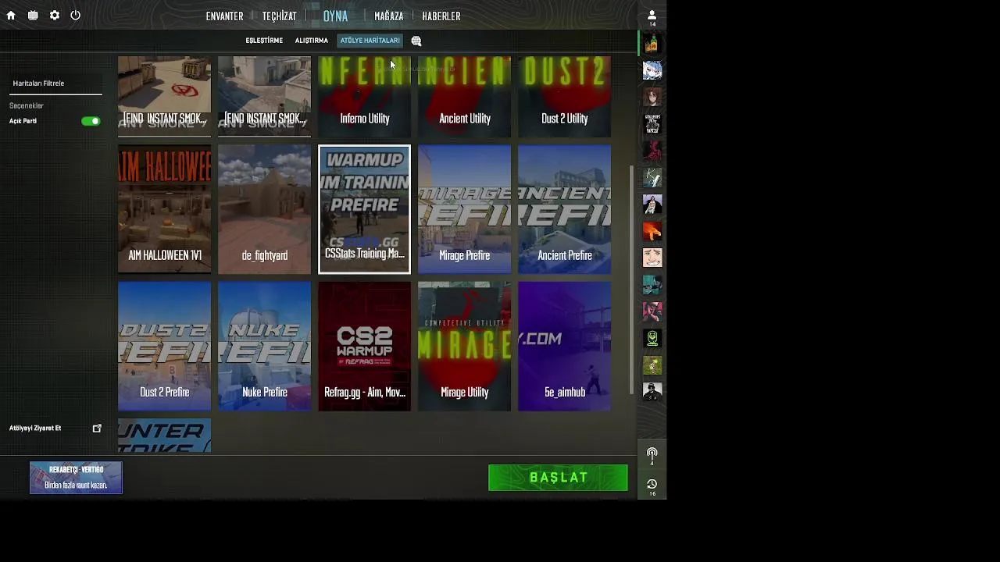Image resolution: width=1000 pixels, height=562 pixels.
Task: Switch to the ALIŞTIRMA tab
Action: coord(311,41)
